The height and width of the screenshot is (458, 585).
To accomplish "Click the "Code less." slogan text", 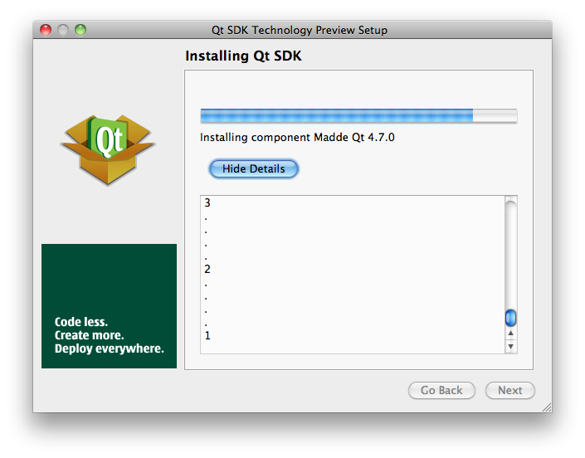I will coord(81,321).
